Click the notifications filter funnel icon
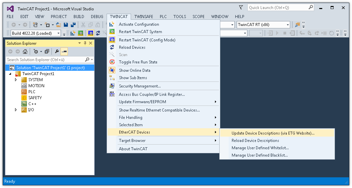Screen dimensions: 352x188 241,8
